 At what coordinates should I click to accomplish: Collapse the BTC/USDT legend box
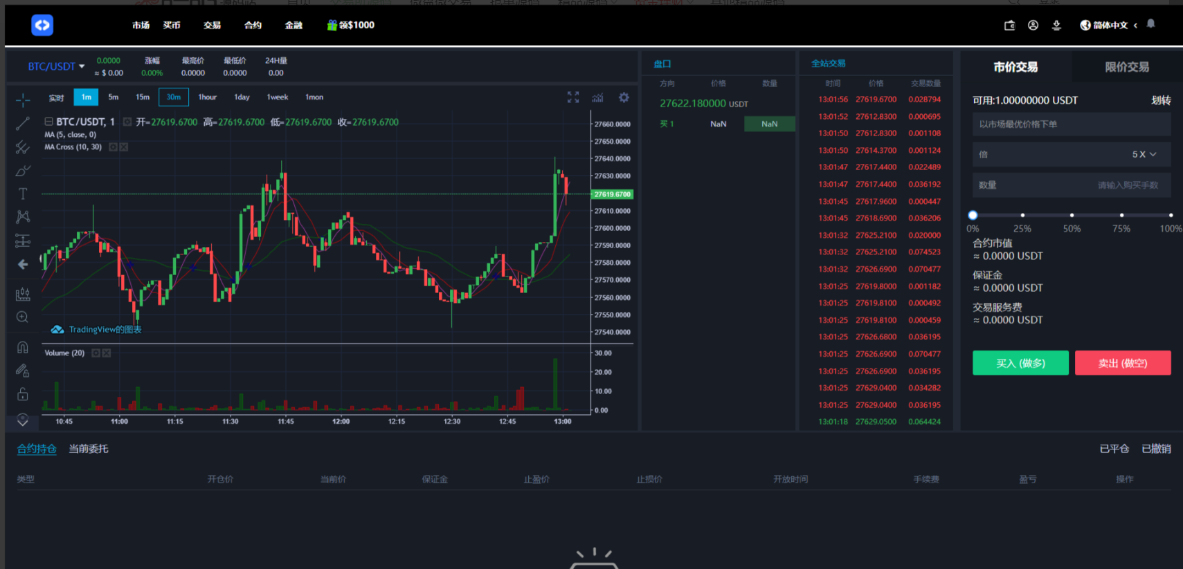pos(49,122)
